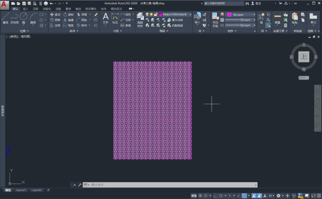This screenshot has height=199, width=322.
Task: Click the Table (表格) tool
Action: point(126,25)
